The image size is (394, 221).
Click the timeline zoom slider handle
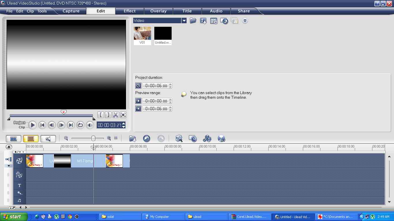pyautogui.click(x=93, y=138)
